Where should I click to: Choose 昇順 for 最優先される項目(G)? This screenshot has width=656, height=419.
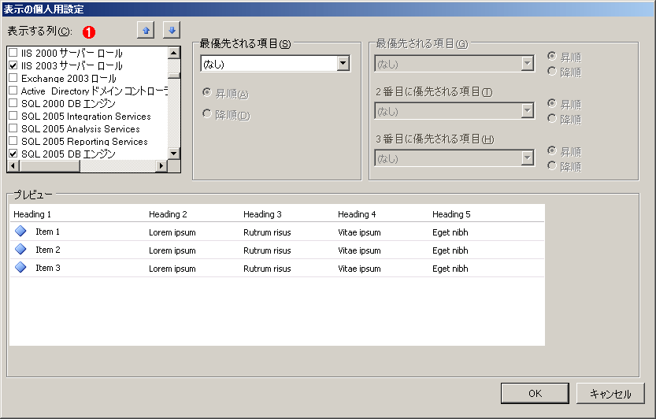tap(552, 56)
